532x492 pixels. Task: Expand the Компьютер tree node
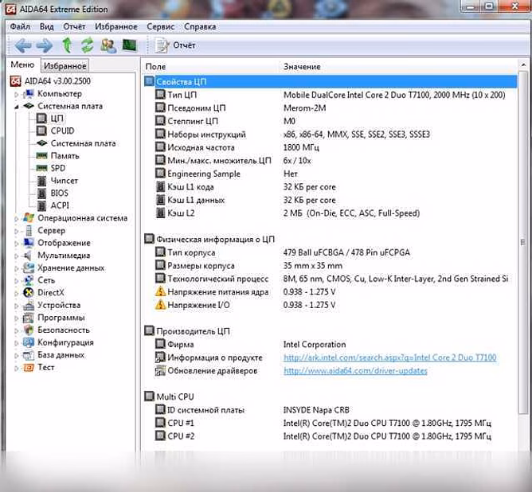click(16, 94)
